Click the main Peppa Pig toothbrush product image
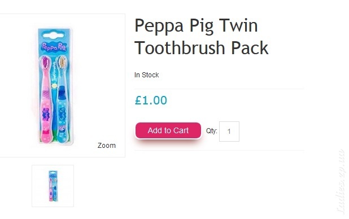Image resolution: width=349 pixels, height=219 pixels. (55, 86)
